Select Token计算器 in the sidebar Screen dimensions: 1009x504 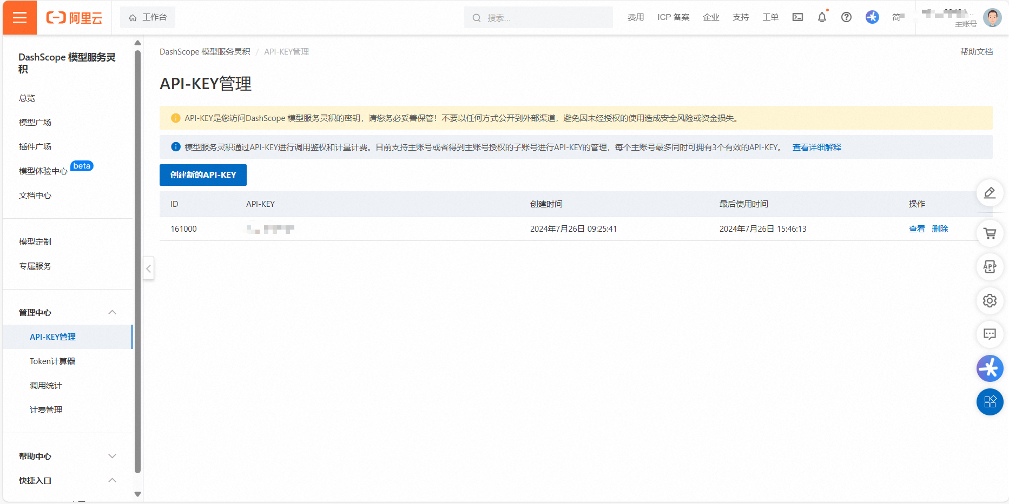53,361
